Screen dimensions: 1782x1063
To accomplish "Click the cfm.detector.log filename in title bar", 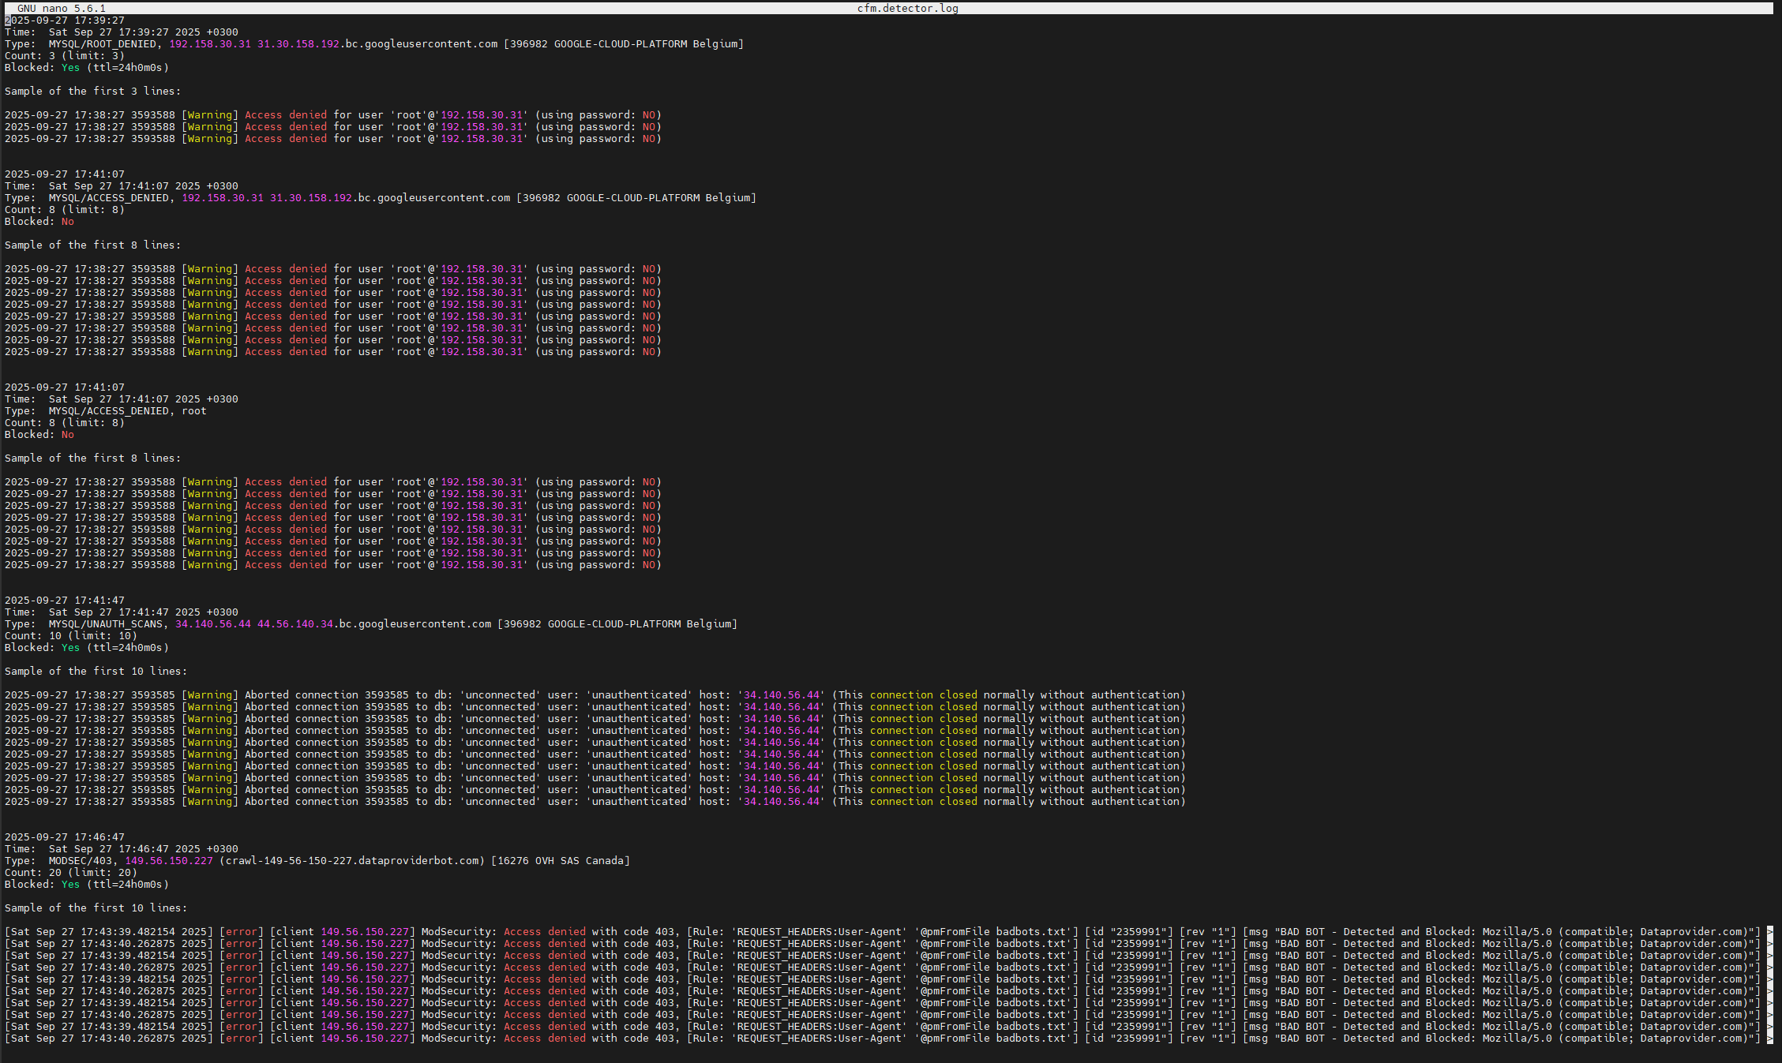I will point(907,9).
